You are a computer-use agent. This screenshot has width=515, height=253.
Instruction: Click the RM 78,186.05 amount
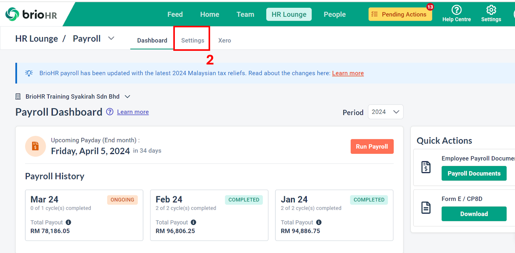(50, 231)
